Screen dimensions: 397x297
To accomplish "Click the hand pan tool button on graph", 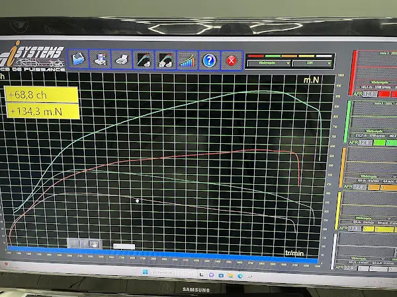I will tap(94, 244).
